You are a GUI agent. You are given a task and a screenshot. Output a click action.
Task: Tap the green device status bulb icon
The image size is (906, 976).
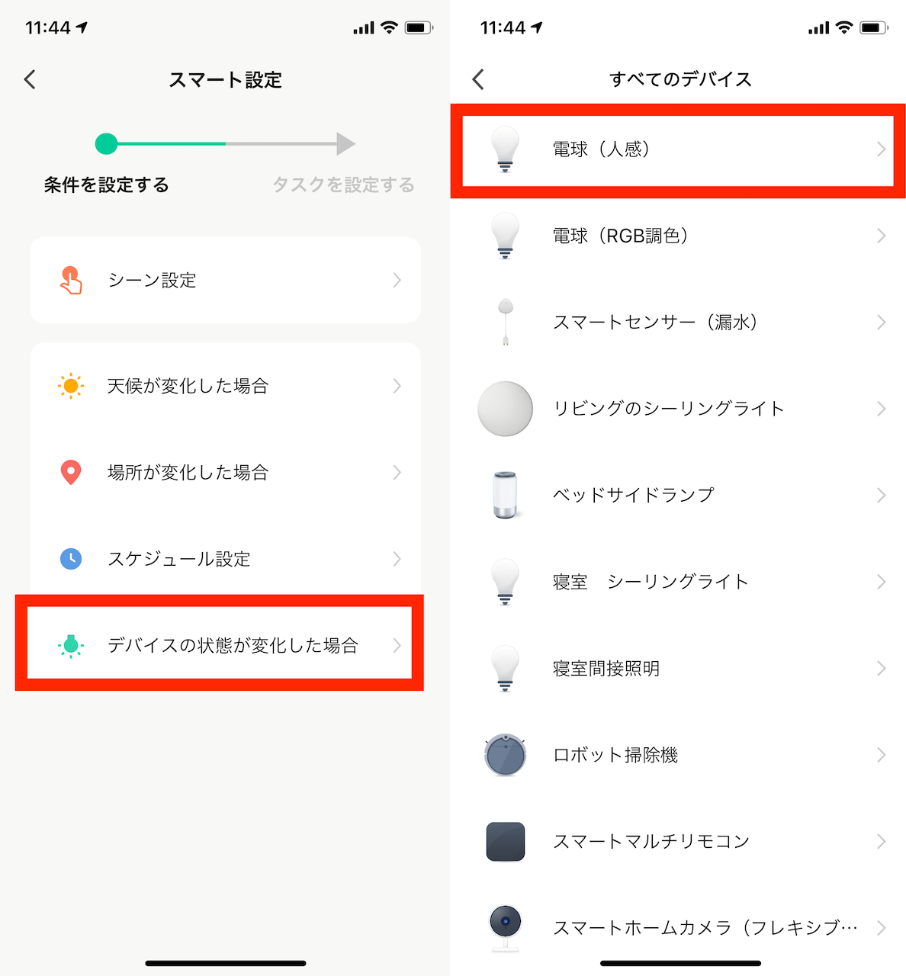coord(71,646)
